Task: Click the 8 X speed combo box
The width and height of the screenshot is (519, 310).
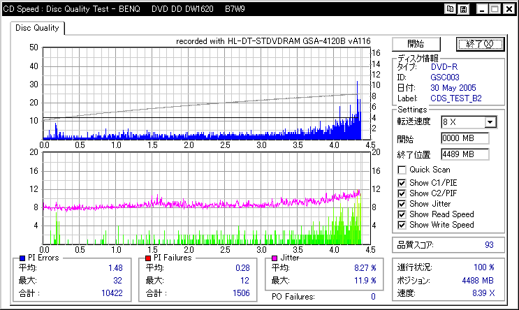Action: coord(469,122)
